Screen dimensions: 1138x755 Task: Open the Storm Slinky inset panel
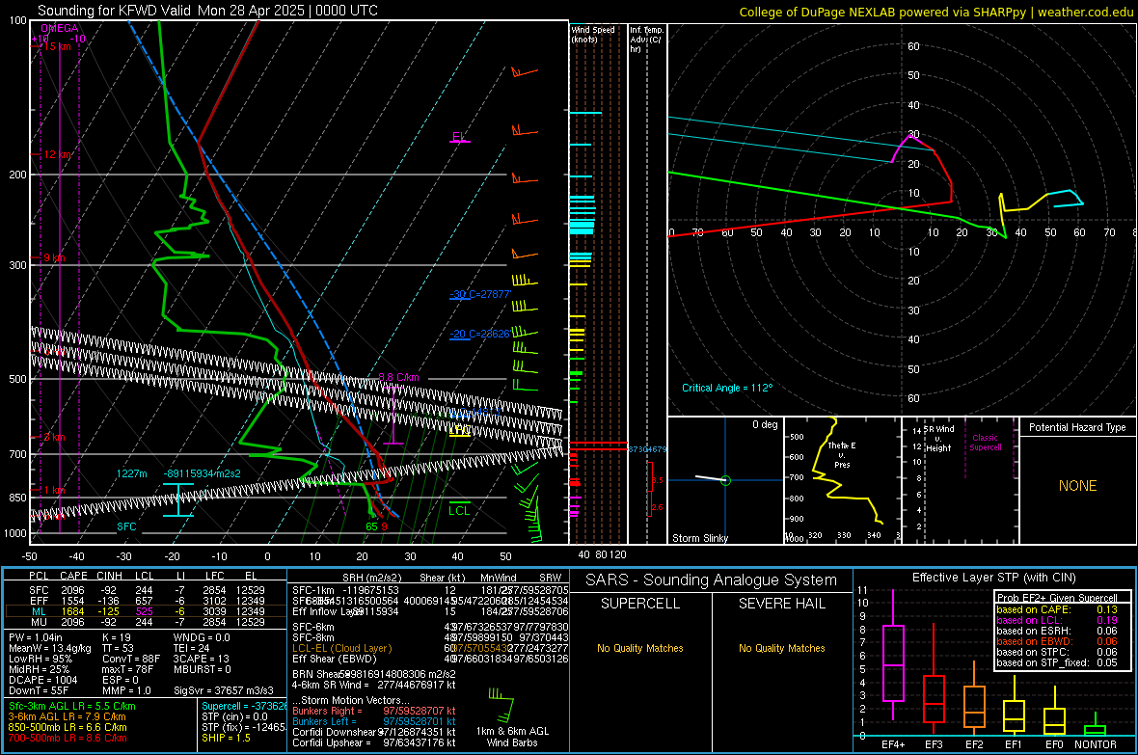point(725,480)
